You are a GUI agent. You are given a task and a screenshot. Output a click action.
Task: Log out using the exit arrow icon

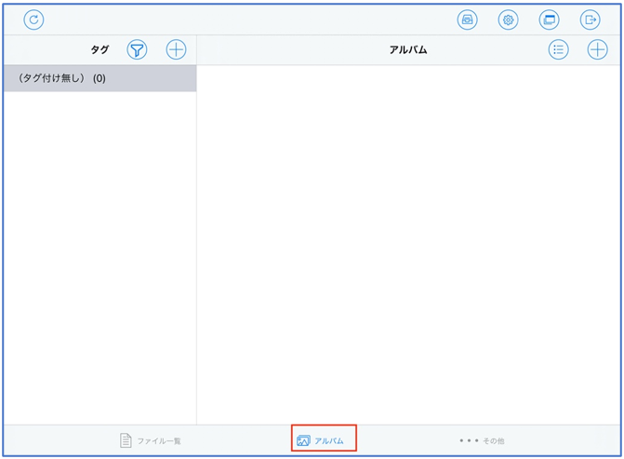590,20
